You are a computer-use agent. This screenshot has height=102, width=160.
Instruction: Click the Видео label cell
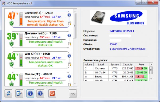point(101,77)
